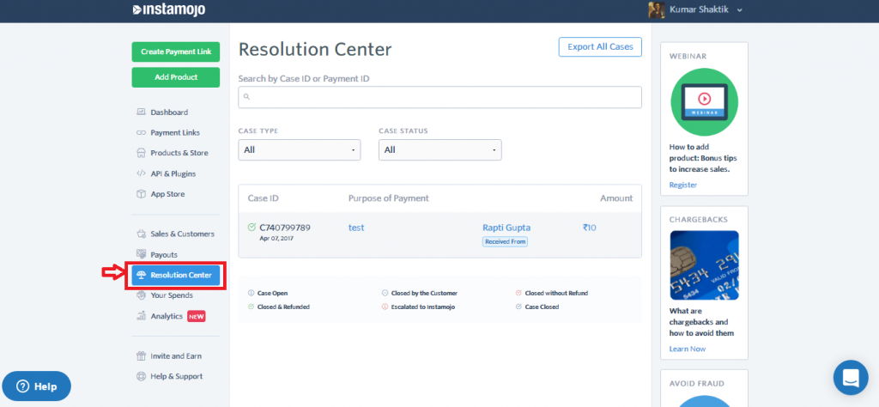
Task: Click the App Store box icon
Action: (x=141, y=194)
